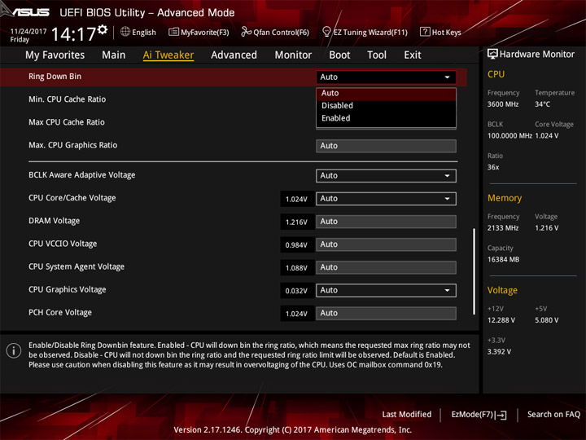Open the Tool tab
The width and height of the screenshot is (586, 440).
click(377, 55)
